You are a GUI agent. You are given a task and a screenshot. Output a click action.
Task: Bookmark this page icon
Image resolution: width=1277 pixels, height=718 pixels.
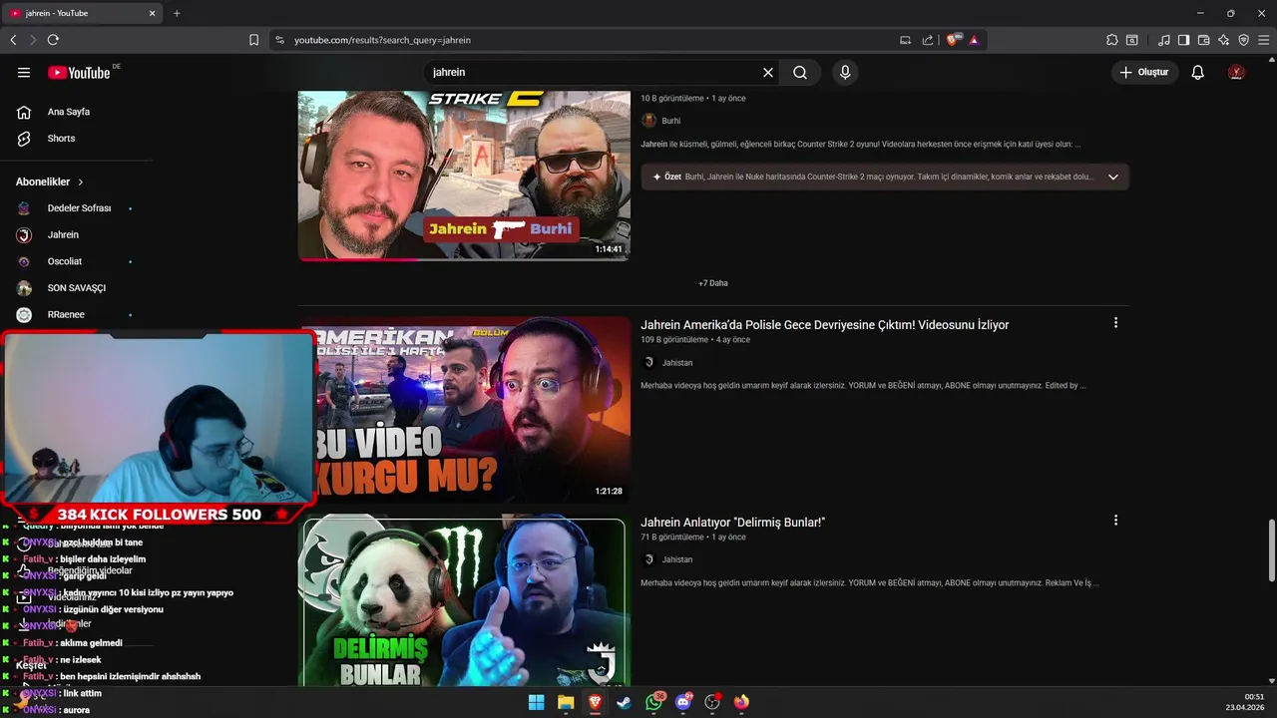click(253, 40)
